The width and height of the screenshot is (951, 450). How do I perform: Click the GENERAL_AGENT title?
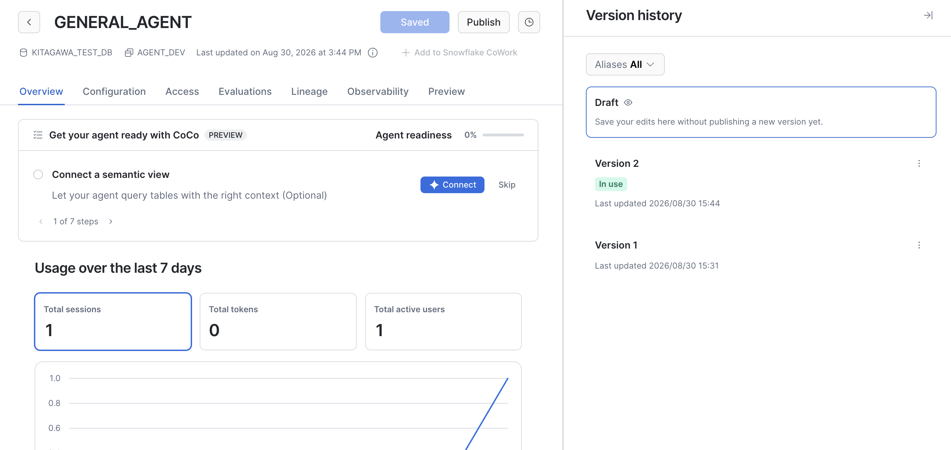pos(123,22)
